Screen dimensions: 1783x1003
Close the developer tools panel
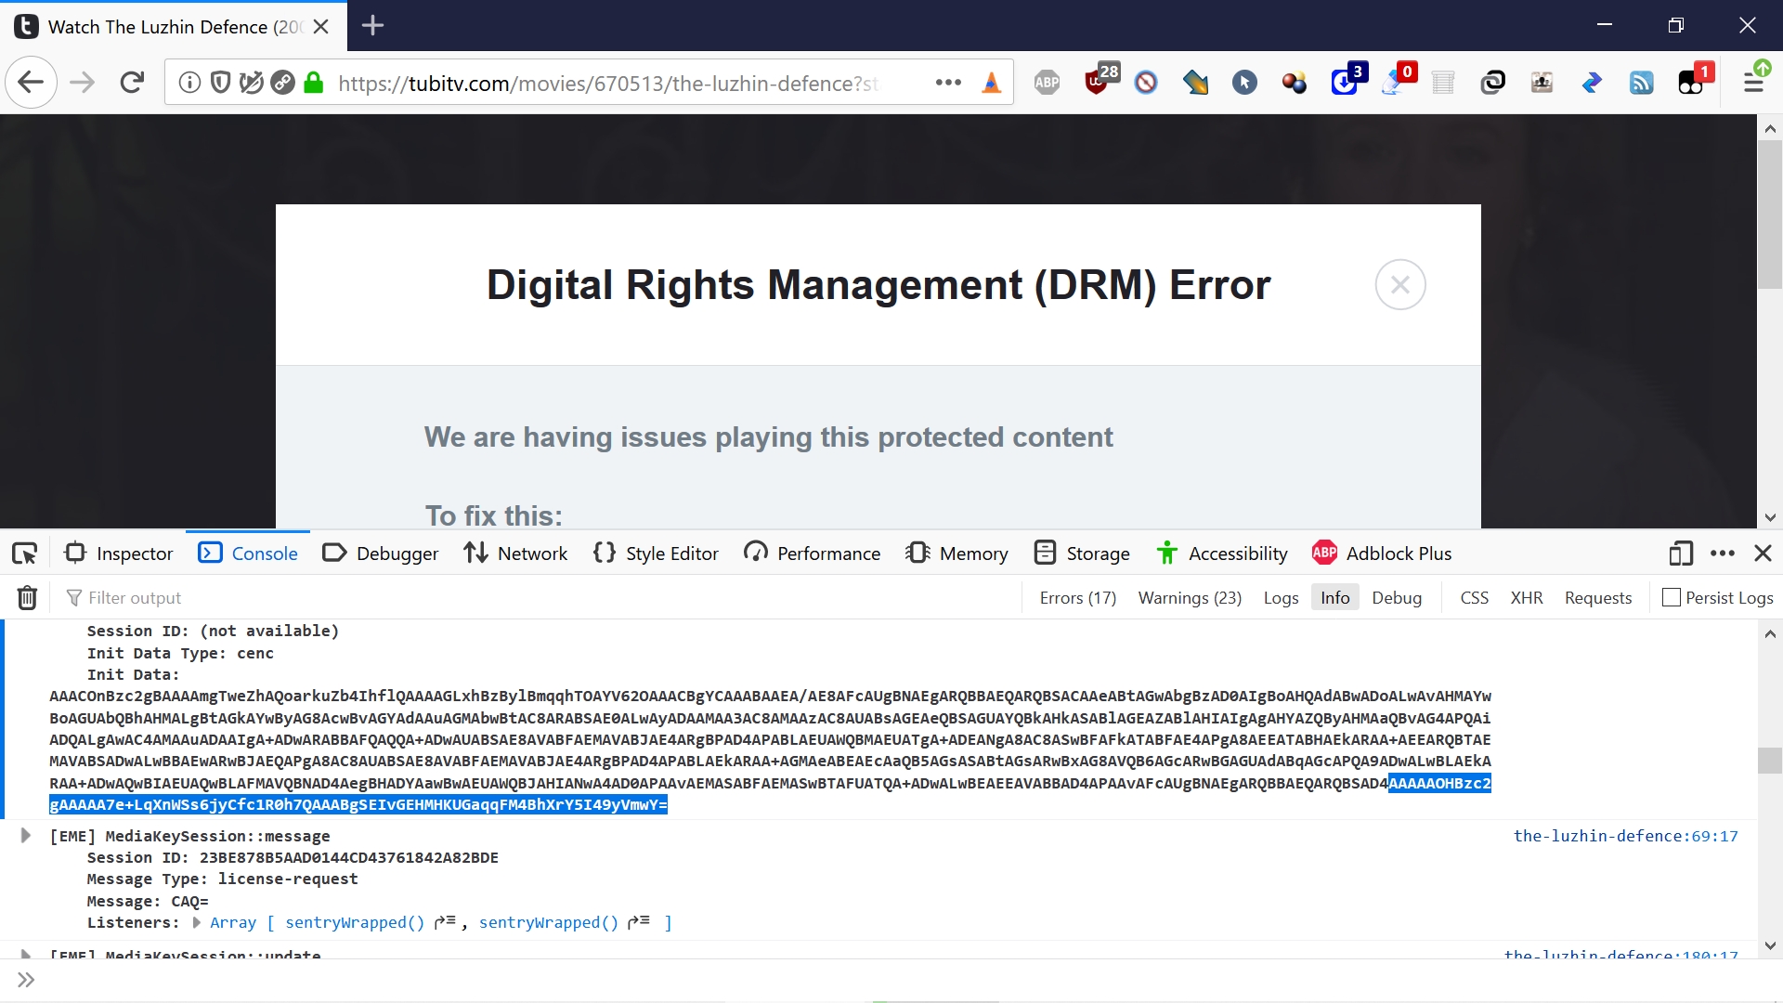pos(1763,554)
